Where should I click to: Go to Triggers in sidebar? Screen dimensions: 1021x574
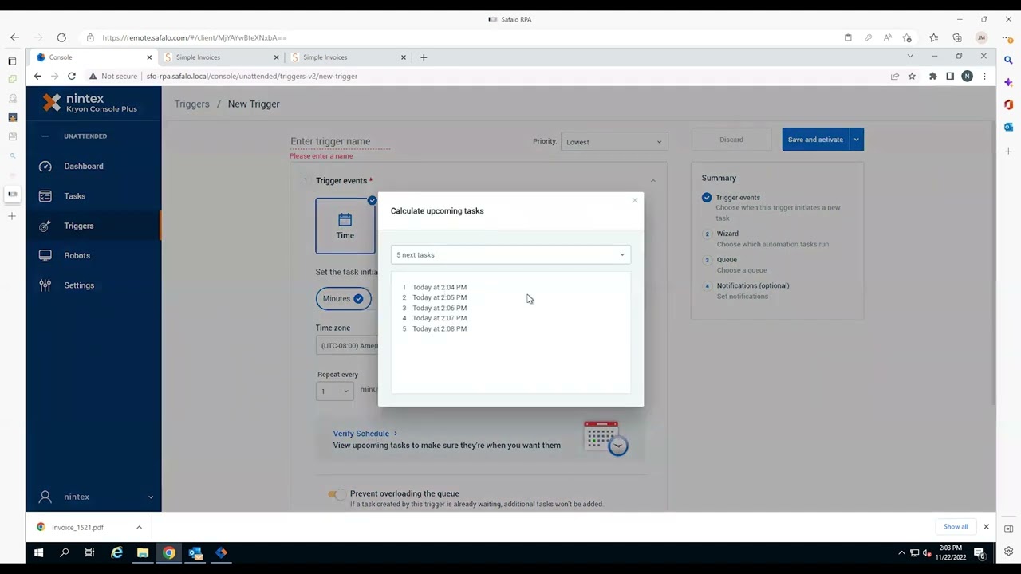[x=79, y=226]
